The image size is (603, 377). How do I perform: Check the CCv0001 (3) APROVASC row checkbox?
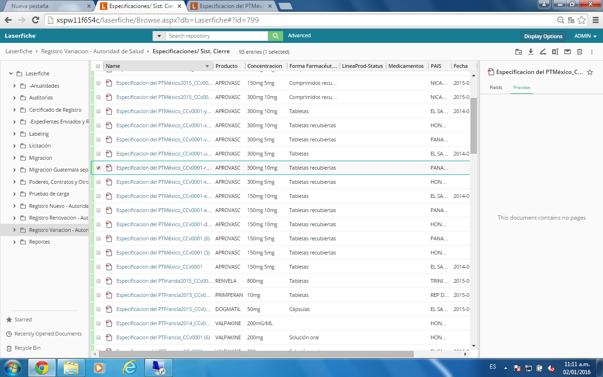pos(98,253)
